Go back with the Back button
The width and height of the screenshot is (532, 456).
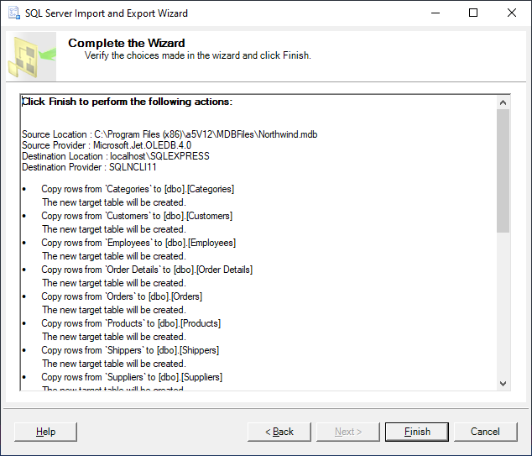(279, 432)
